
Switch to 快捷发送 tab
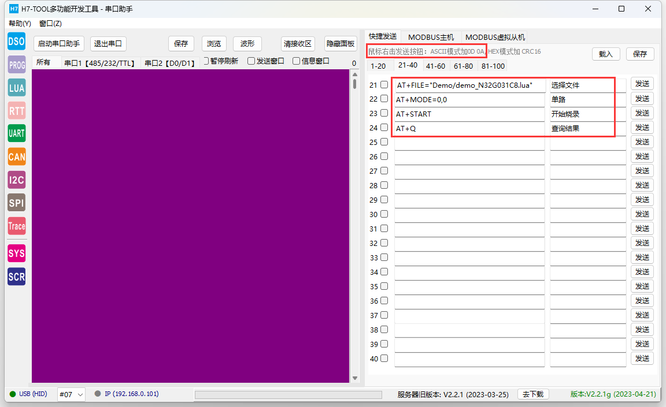point(383,36)
